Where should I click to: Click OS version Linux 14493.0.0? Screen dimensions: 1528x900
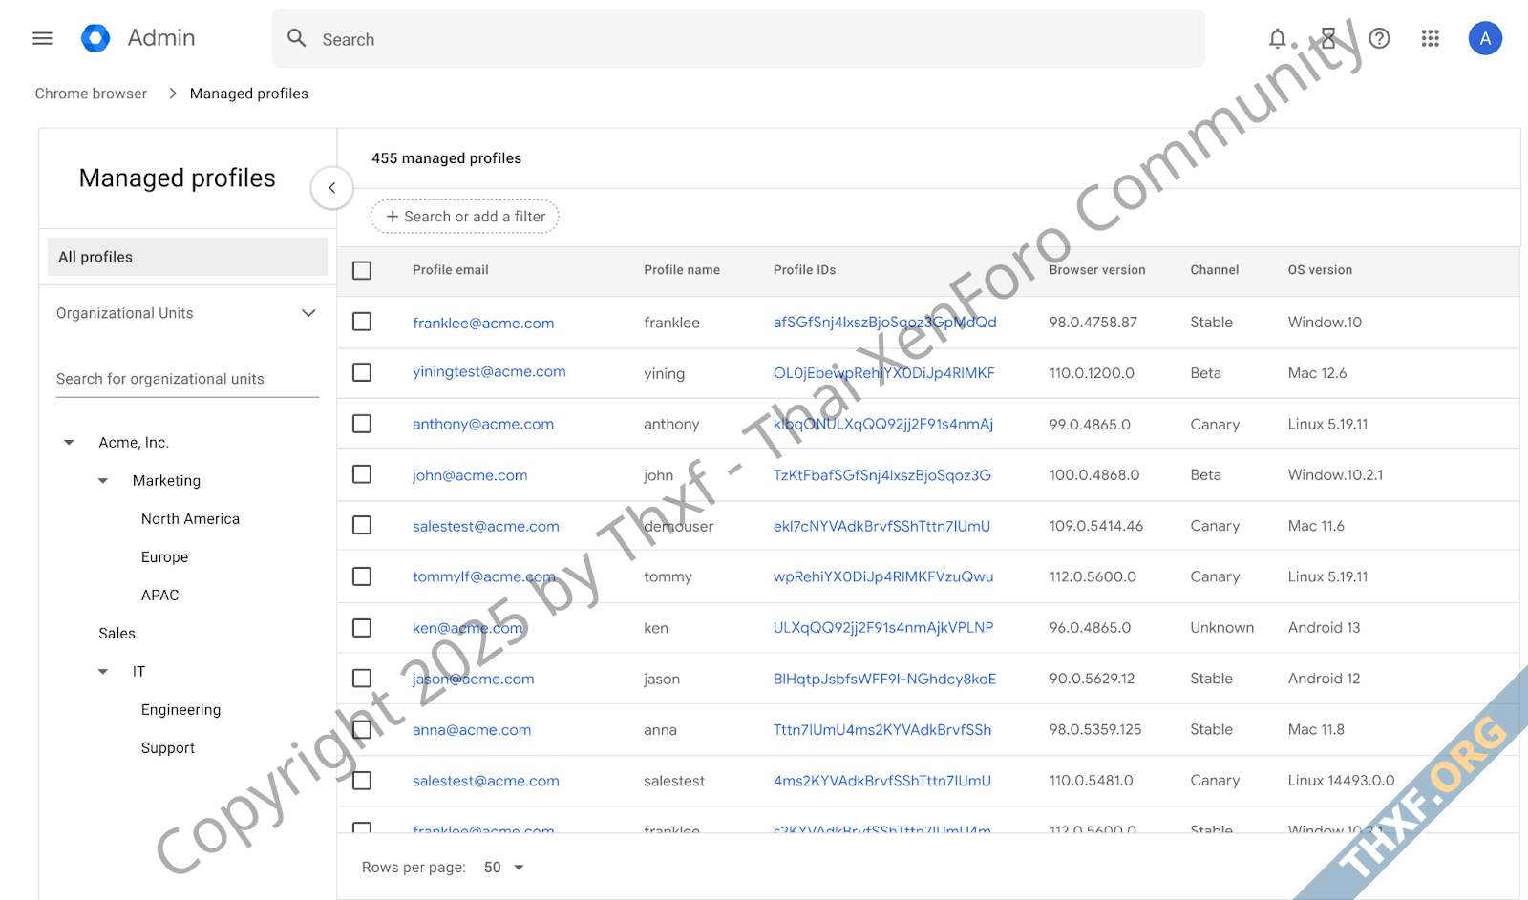click(x=1341, y=781)
